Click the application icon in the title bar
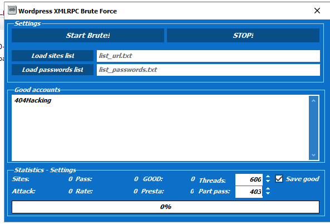 coord(12,11)
